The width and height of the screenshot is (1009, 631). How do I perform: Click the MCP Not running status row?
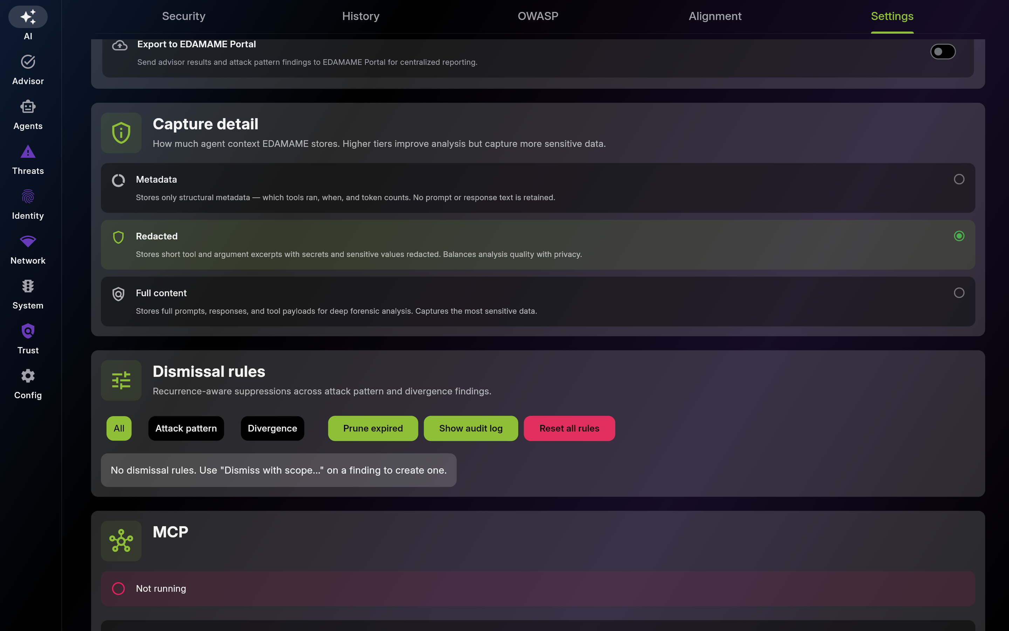coord(538,589)
